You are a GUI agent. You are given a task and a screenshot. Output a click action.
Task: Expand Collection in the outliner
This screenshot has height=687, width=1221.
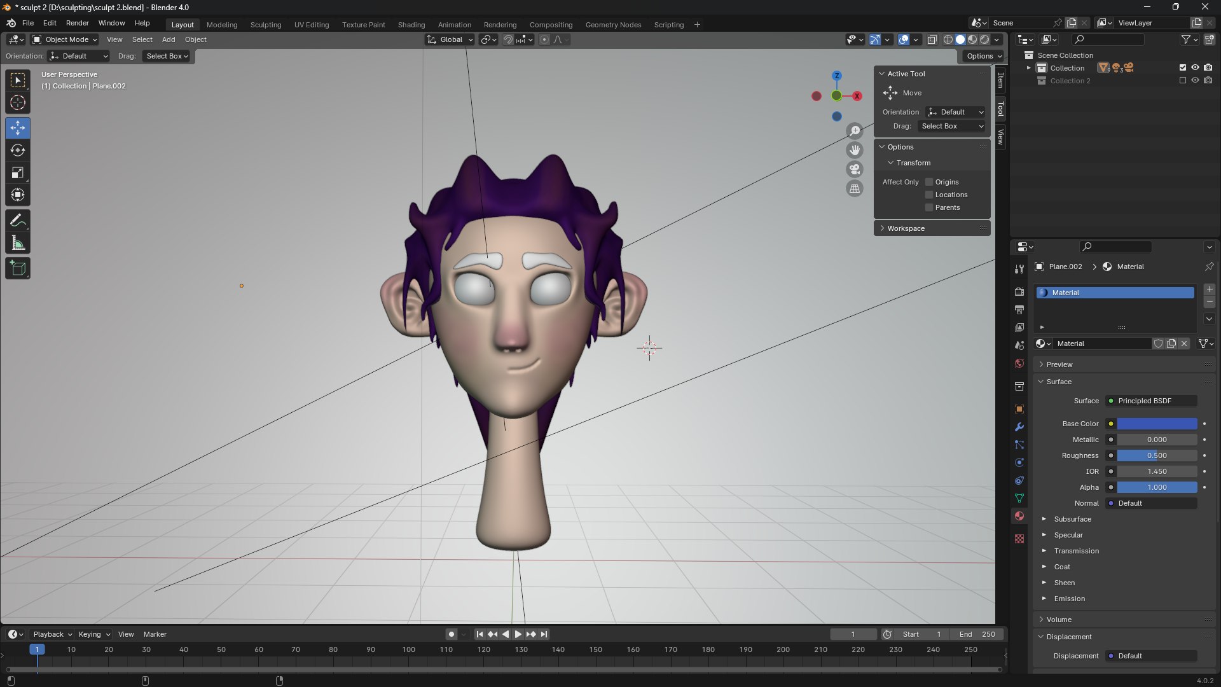[x=1029, y=67]
